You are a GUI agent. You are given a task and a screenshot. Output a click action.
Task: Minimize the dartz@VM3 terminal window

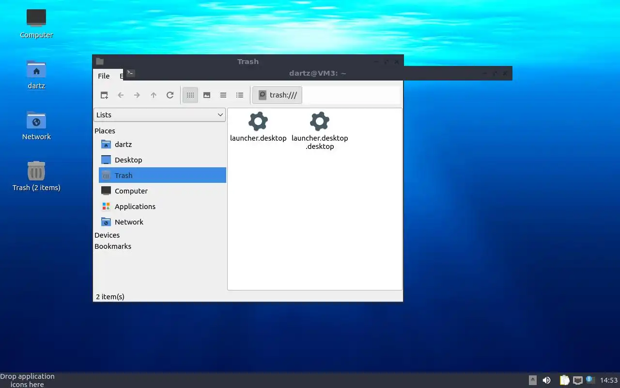coord(484,74)
